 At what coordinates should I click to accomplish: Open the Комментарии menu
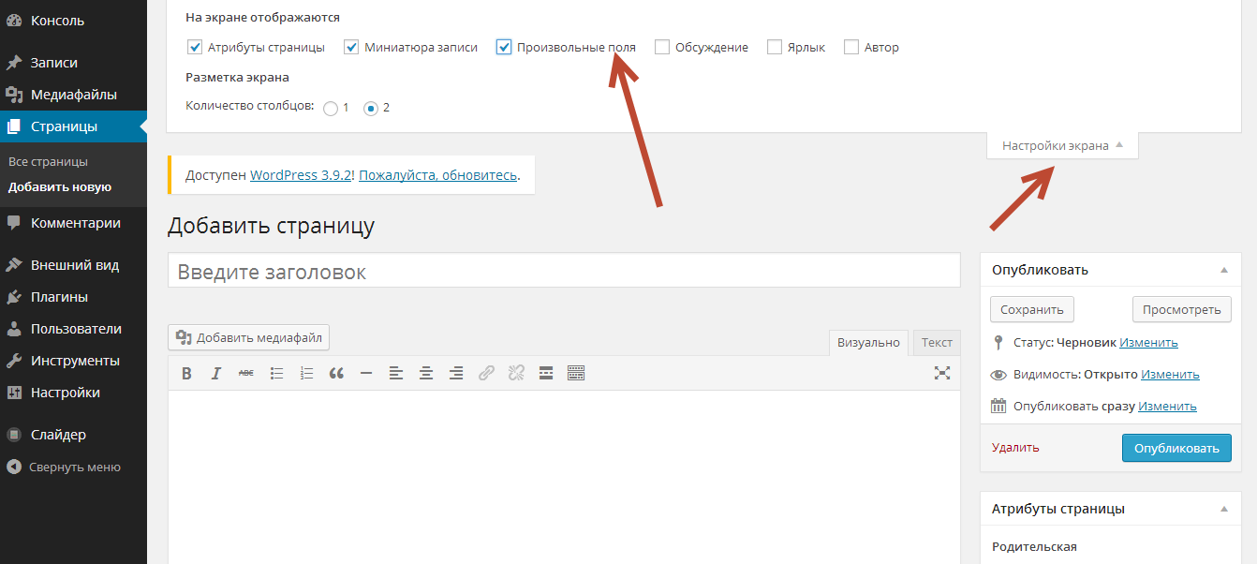point(73,223)
